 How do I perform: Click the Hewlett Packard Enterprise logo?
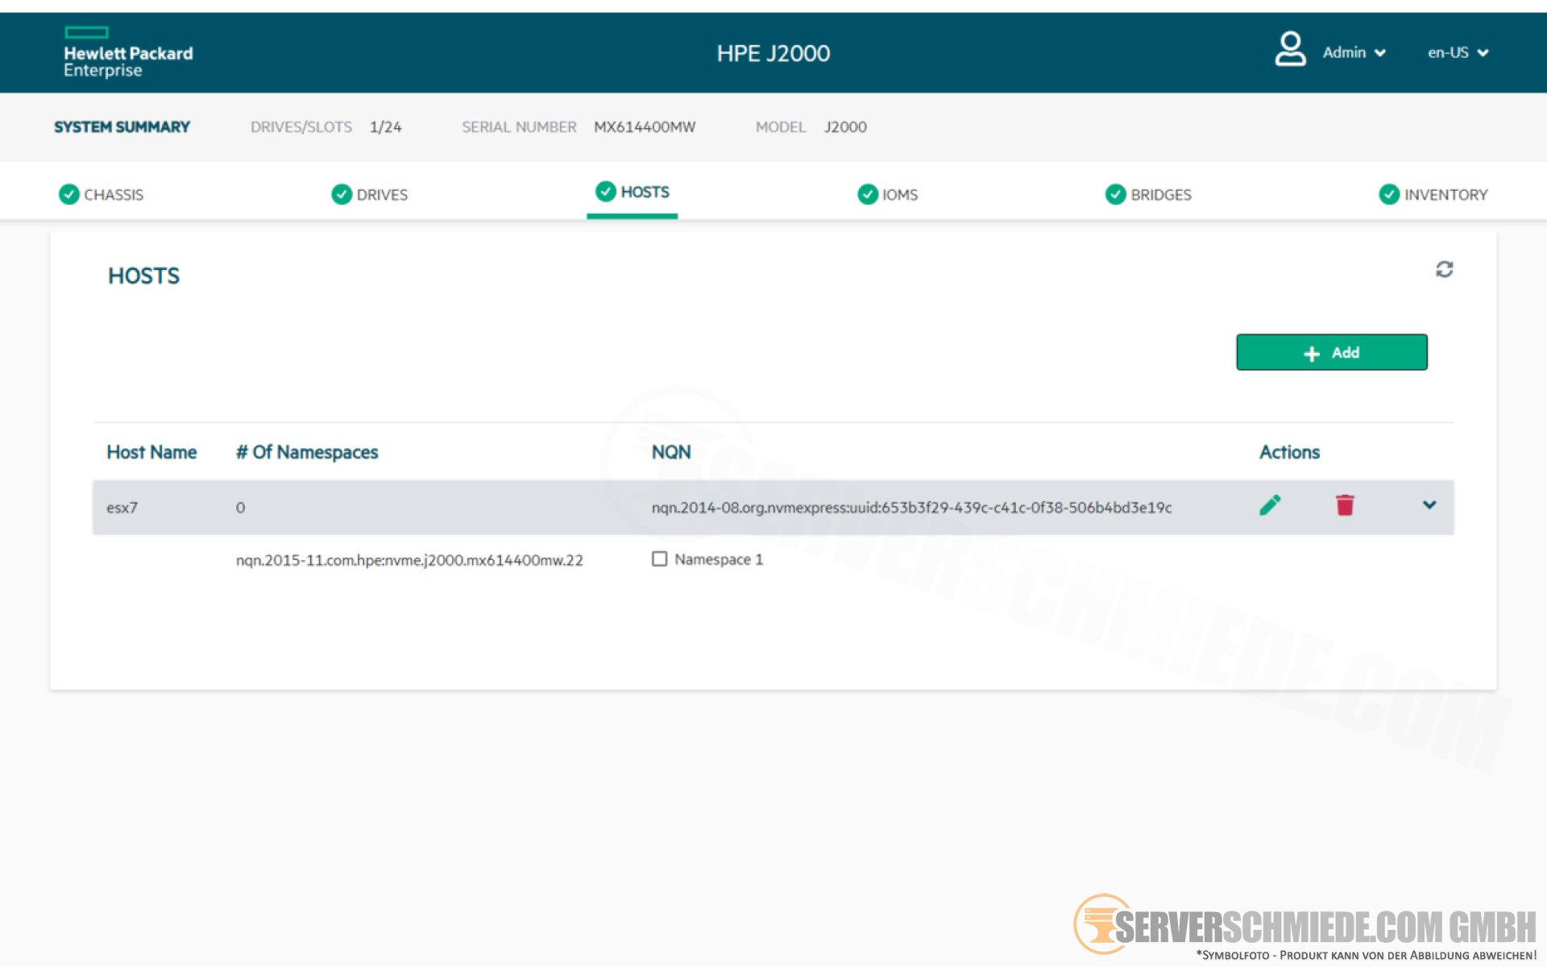[127, 52]
